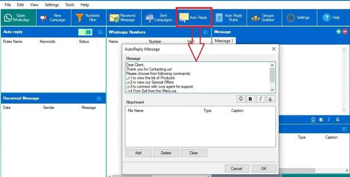This screenshot has height=177, width=350.
Task: Cancel the AutoReply Message dialog
Action: pos(237,168)
